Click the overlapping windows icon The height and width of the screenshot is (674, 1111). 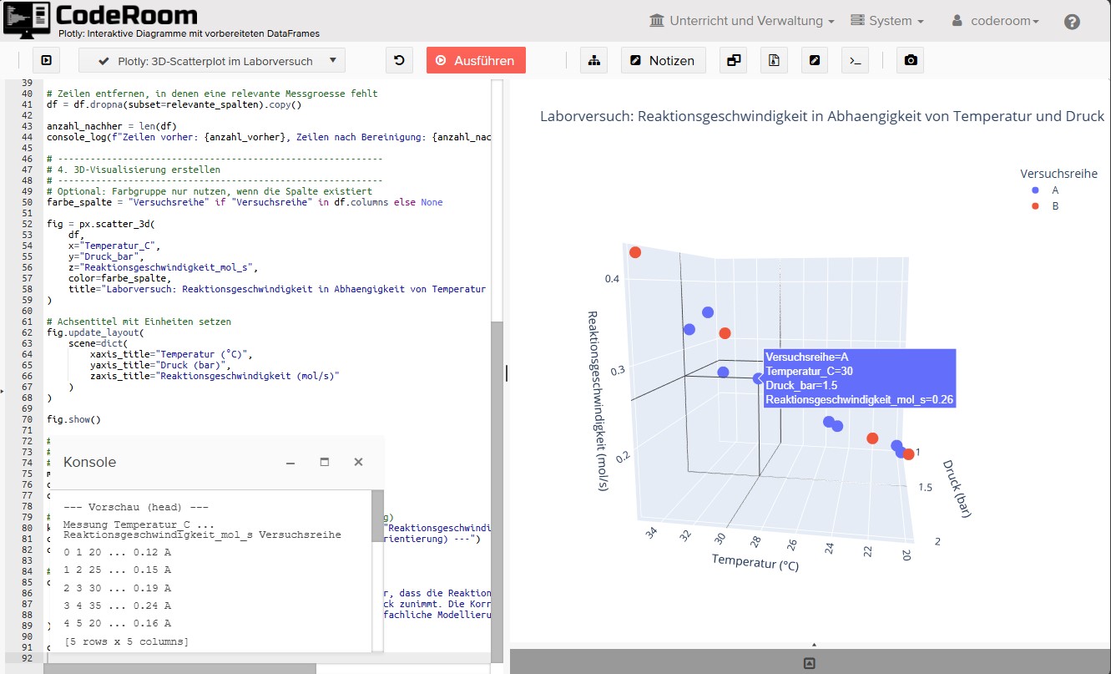click(x=733, y=61)
